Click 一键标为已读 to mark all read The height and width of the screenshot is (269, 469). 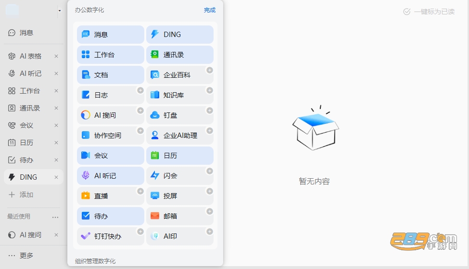coord(429,12)
